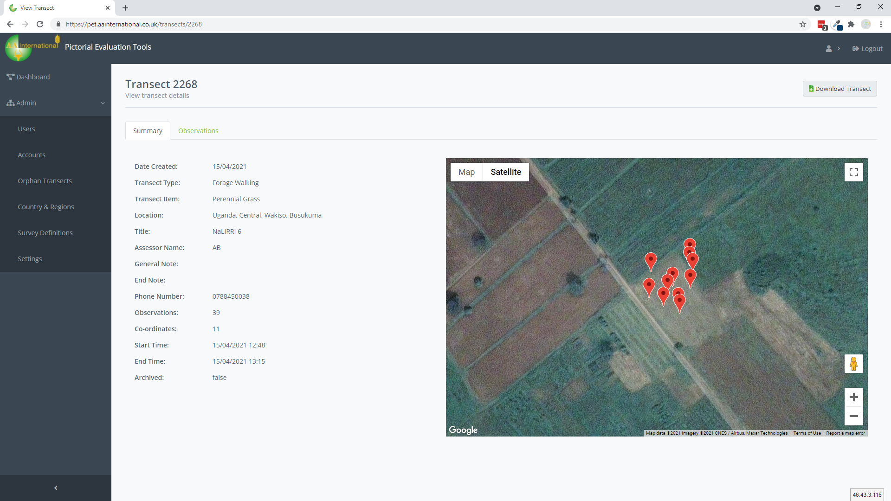This screenshot has width=891, height=501.
Task: Click the AA International logo
Action: click(32, 47)
